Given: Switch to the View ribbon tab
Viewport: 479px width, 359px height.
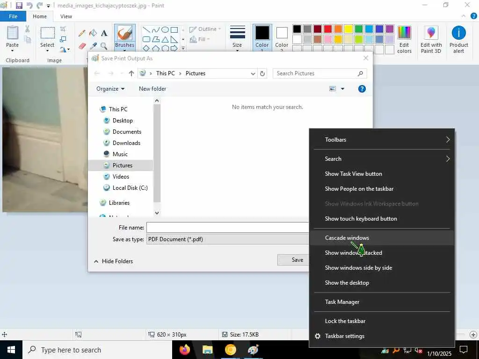Looking at the screenshot, I should [66, 16].
